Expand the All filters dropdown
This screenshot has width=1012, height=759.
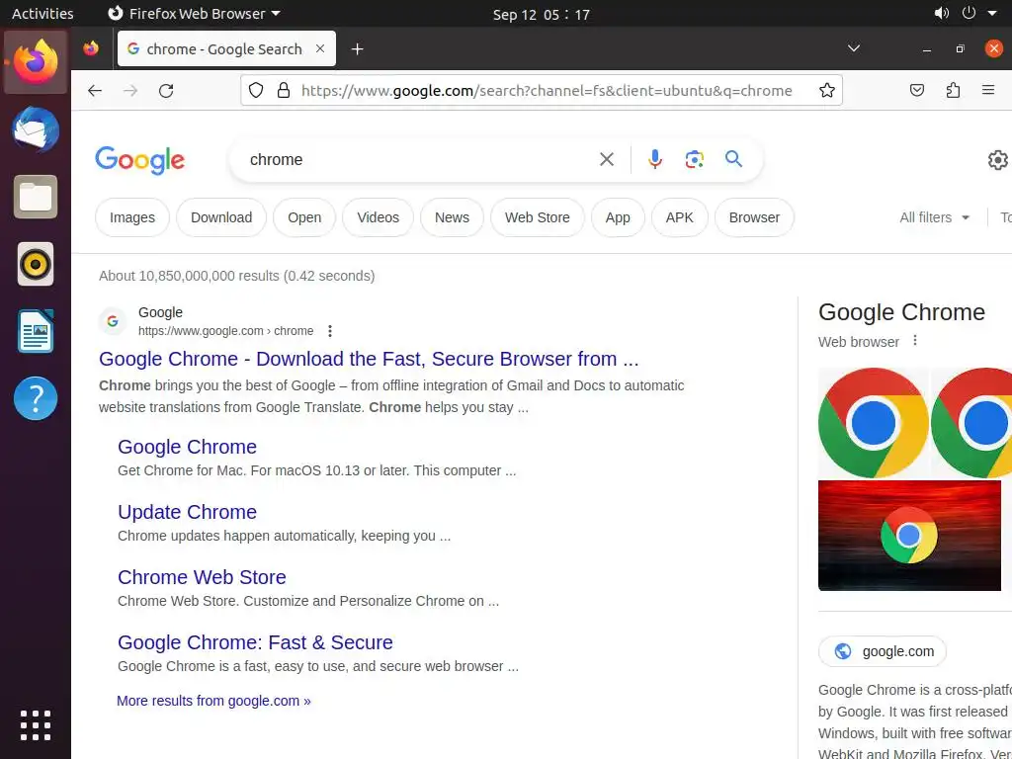pos(935,217)
